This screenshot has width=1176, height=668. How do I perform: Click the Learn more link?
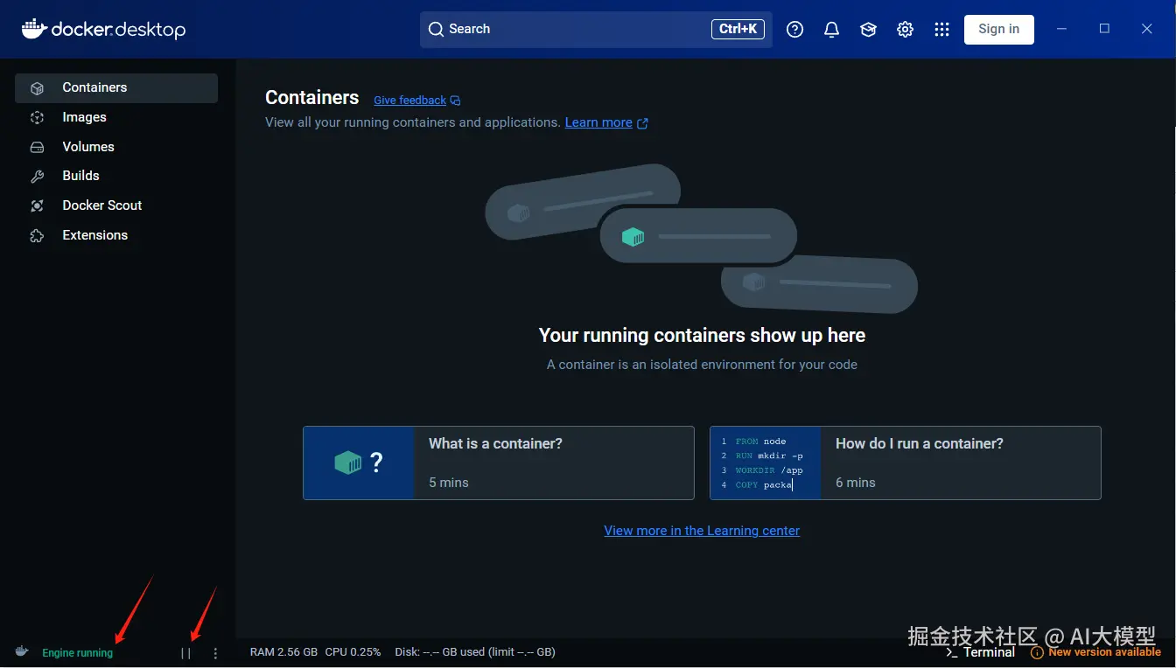[x=598, y=122]
